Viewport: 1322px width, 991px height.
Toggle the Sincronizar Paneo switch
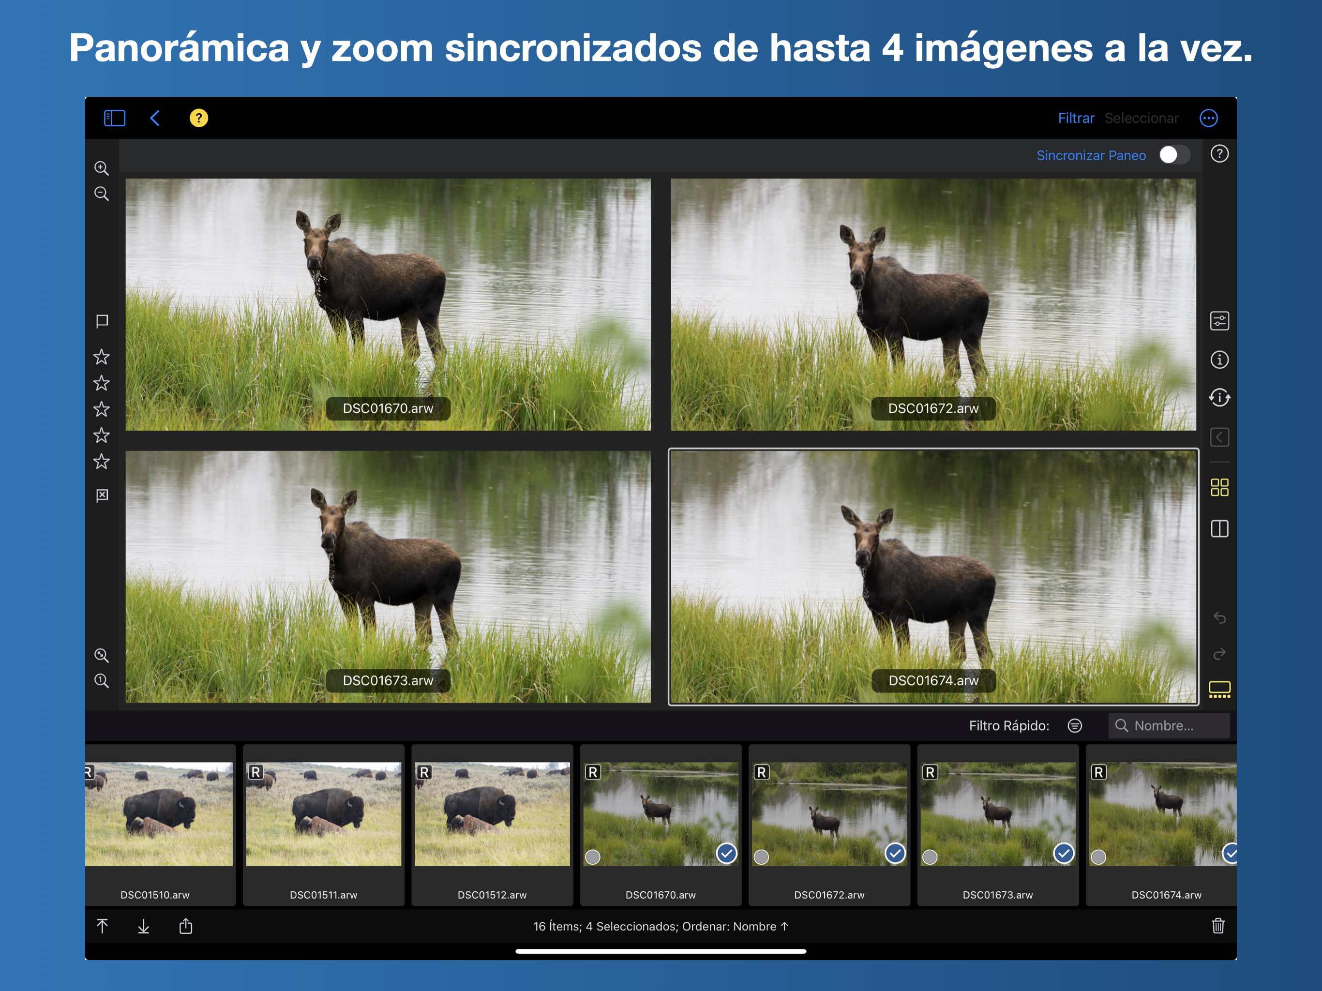click(1174, 155)
